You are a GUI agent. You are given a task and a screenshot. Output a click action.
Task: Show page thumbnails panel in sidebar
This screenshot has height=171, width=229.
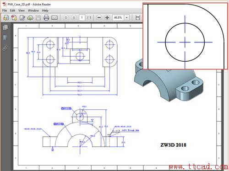click(5, 27)
